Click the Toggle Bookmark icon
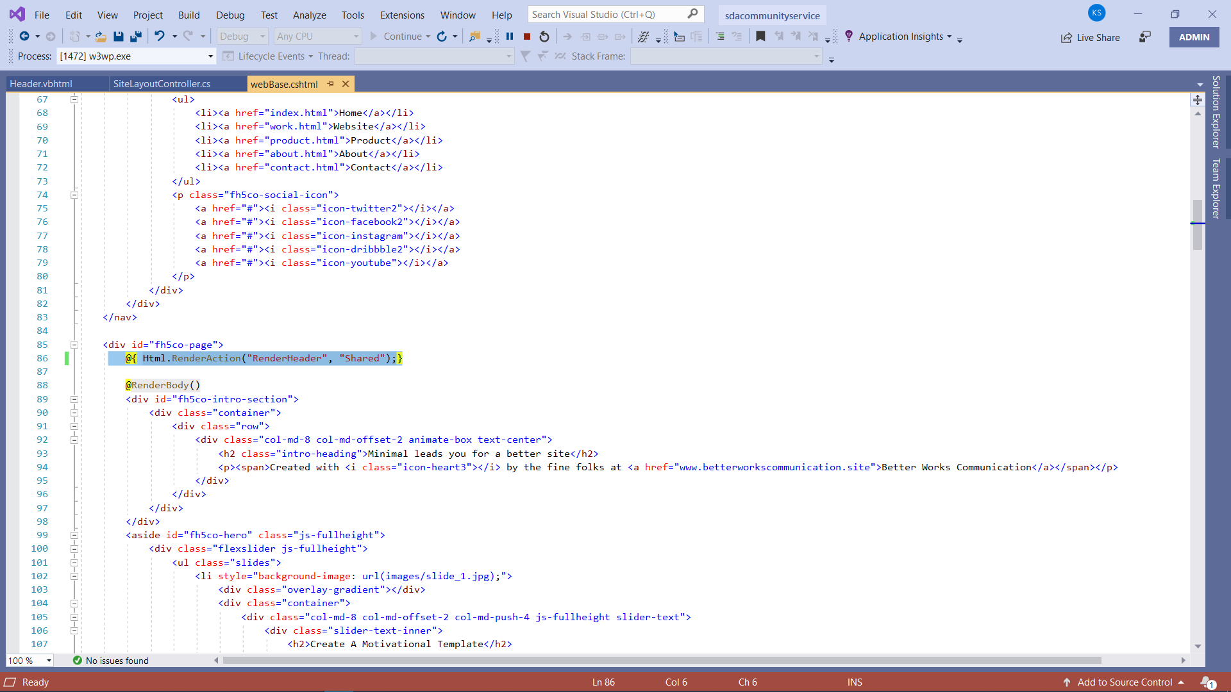The image size is (1231, 692). 760,37
